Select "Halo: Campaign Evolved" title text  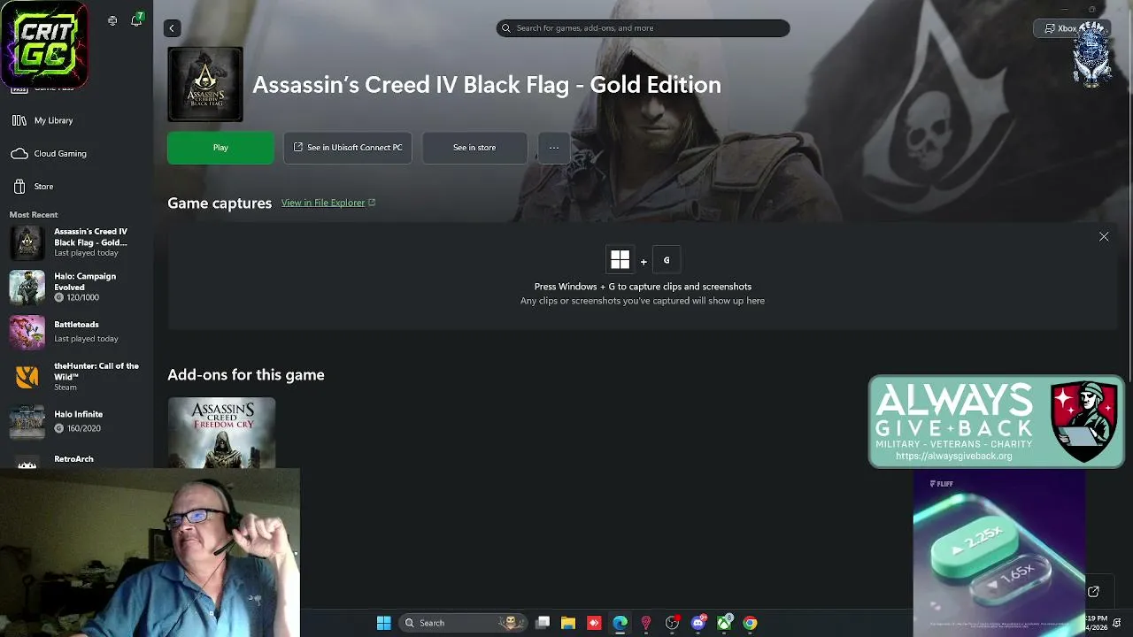(x=85, y=281)
